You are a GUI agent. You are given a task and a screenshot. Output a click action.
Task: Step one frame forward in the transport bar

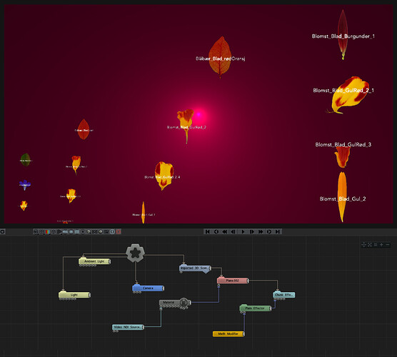[251, 231]
